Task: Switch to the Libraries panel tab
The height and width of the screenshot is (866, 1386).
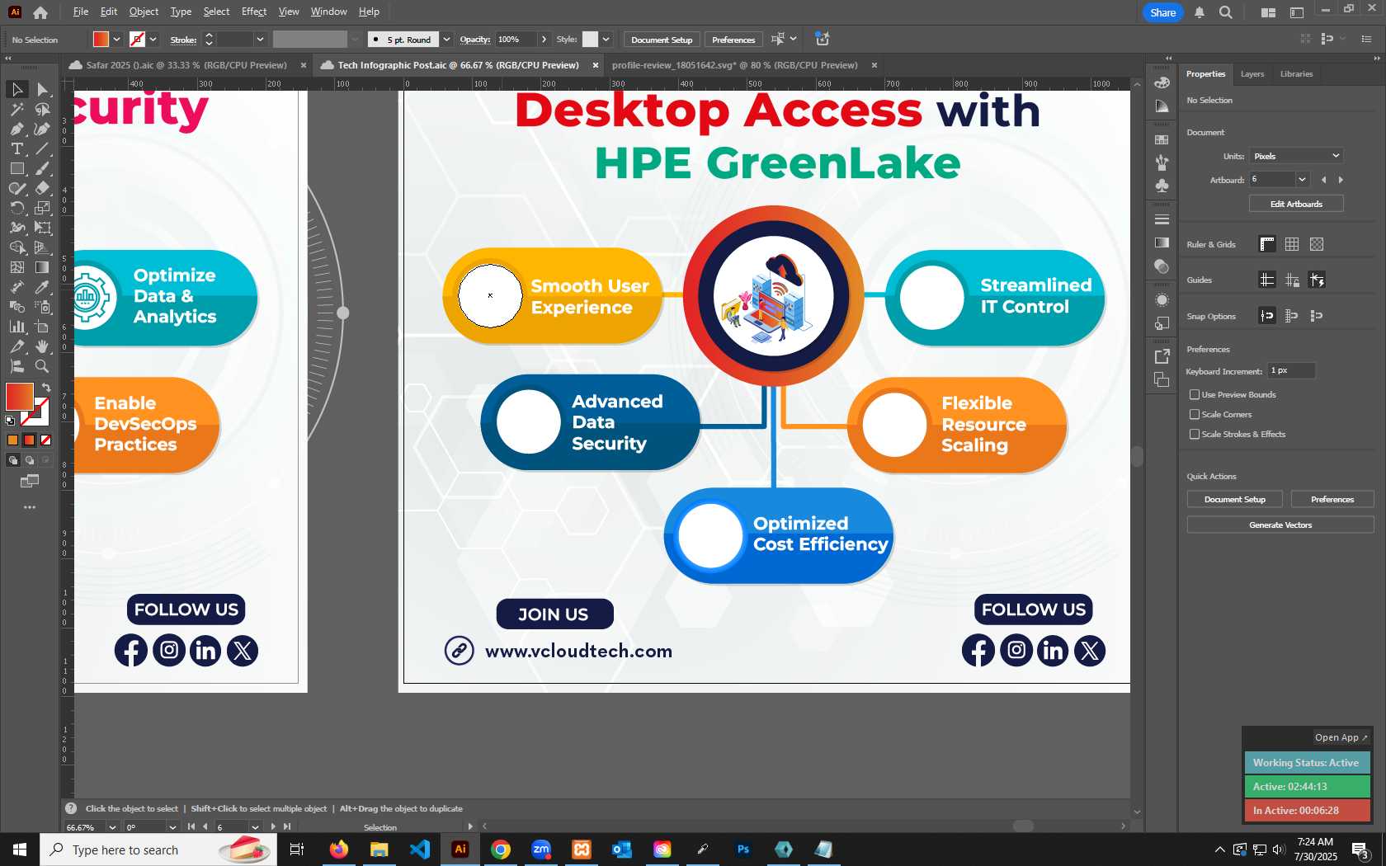Action: point(1296,73)
